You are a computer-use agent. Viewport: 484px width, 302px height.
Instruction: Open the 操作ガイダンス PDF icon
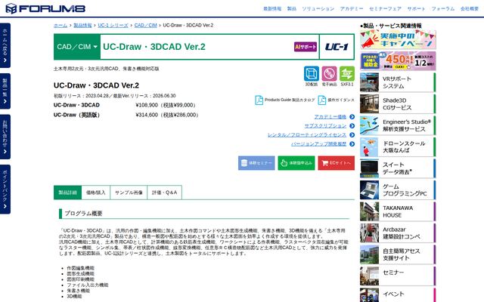click(x=322, y=100)
